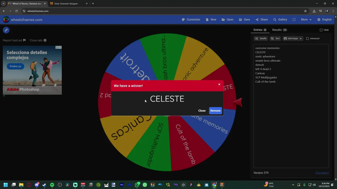
Task: Open the clock showing 9:36 PM
Action: [x=324, y=185]
